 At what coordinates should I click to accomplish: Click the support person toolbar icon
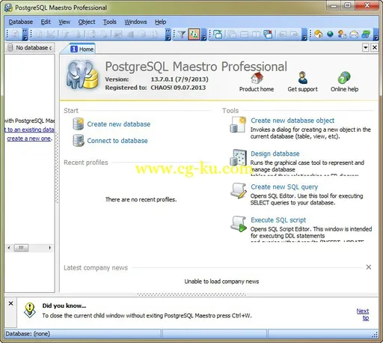(342, 34)
